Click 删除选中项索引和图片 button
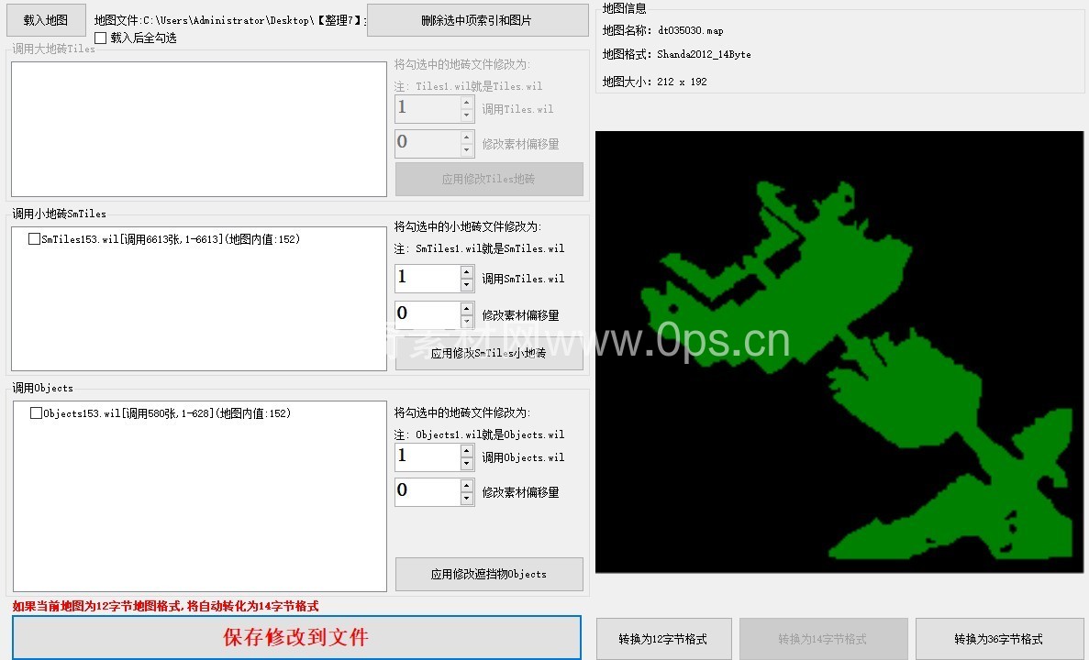Screen dimensions: 1089x660 tap(477, 20)
